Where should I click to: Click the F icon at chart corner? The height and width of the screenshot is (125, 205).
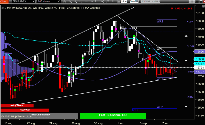(204, 7)
